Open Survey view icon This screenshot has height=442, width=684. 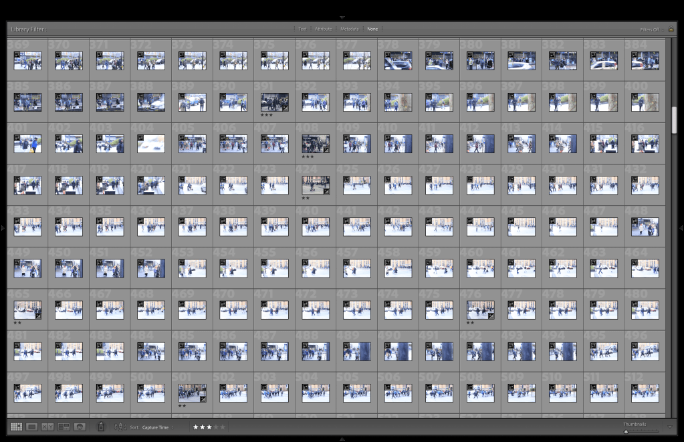64,427
